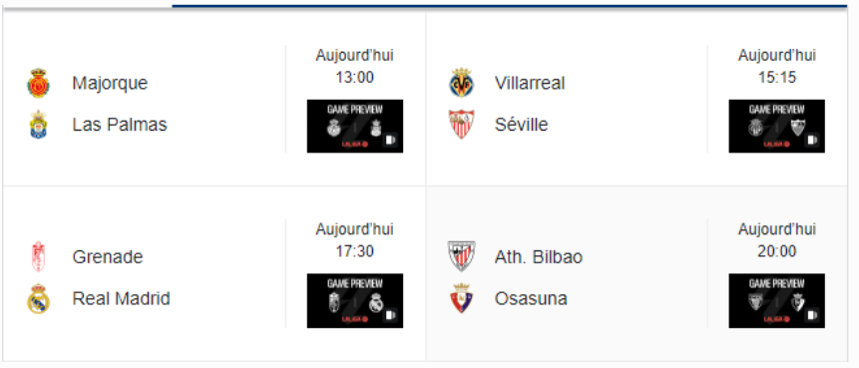Viewport: 859px width, 368px height.
Task: Click the 20:00 kickoff time
Action: [777, 251]
